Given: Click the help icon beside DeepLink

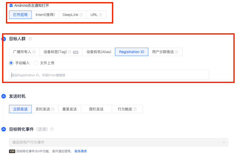Looking at the screenshot, I should (x=81, y=15).
